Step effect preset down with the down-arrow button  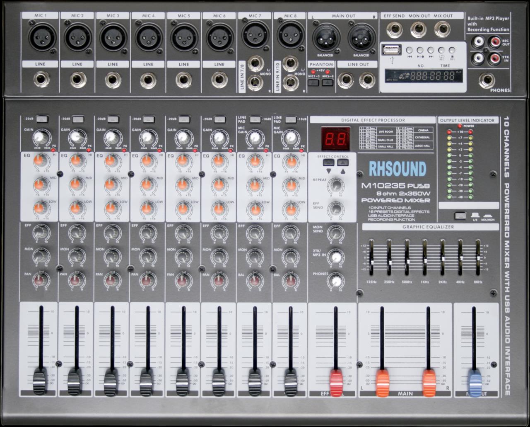[x=329, y=163]
